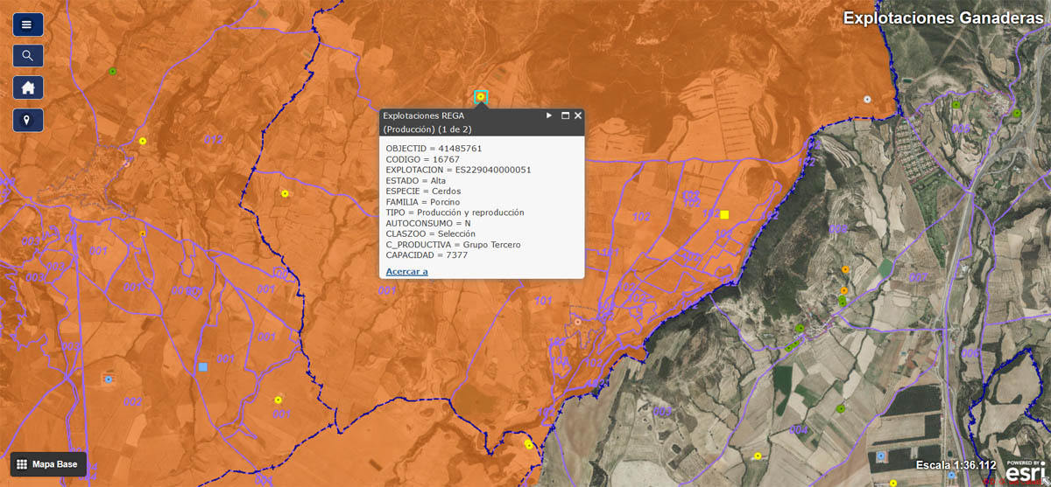Click the Esri logo
Image resolution: width=1051 pixels, height=487 pixels.
(x=1024, y=470)
